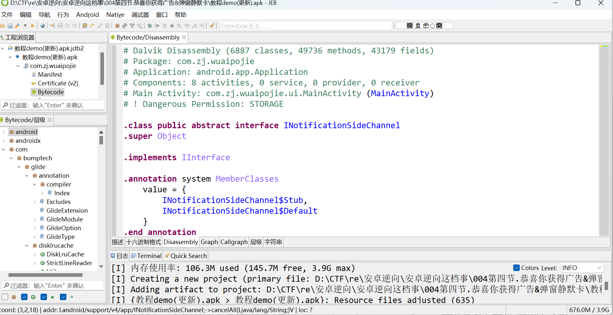Click the debugger stop icon
613x315 pixels.
click(x=172, y=26)
